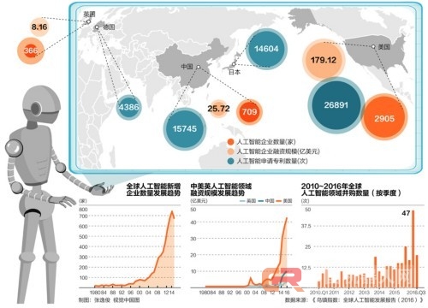
Task: Click the orange legend dot for 人工智能企业数量
Action: pos(230,142)
